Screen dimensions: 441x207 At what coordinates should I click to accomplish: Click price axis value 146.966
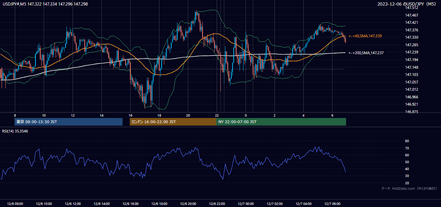[x=412, y=97]
